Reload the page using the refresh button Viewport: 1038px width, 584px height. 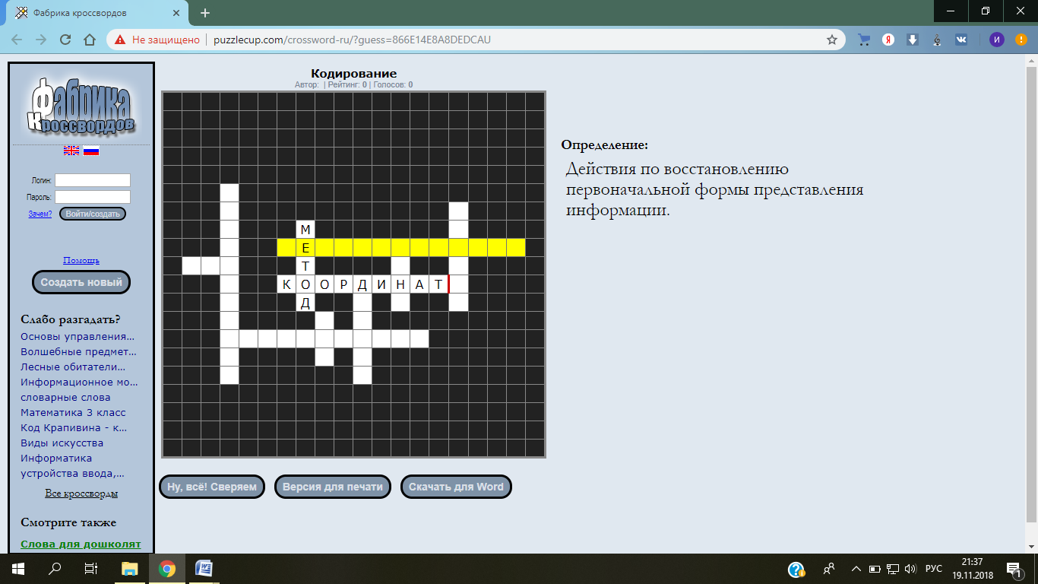[x=65, y=40]
